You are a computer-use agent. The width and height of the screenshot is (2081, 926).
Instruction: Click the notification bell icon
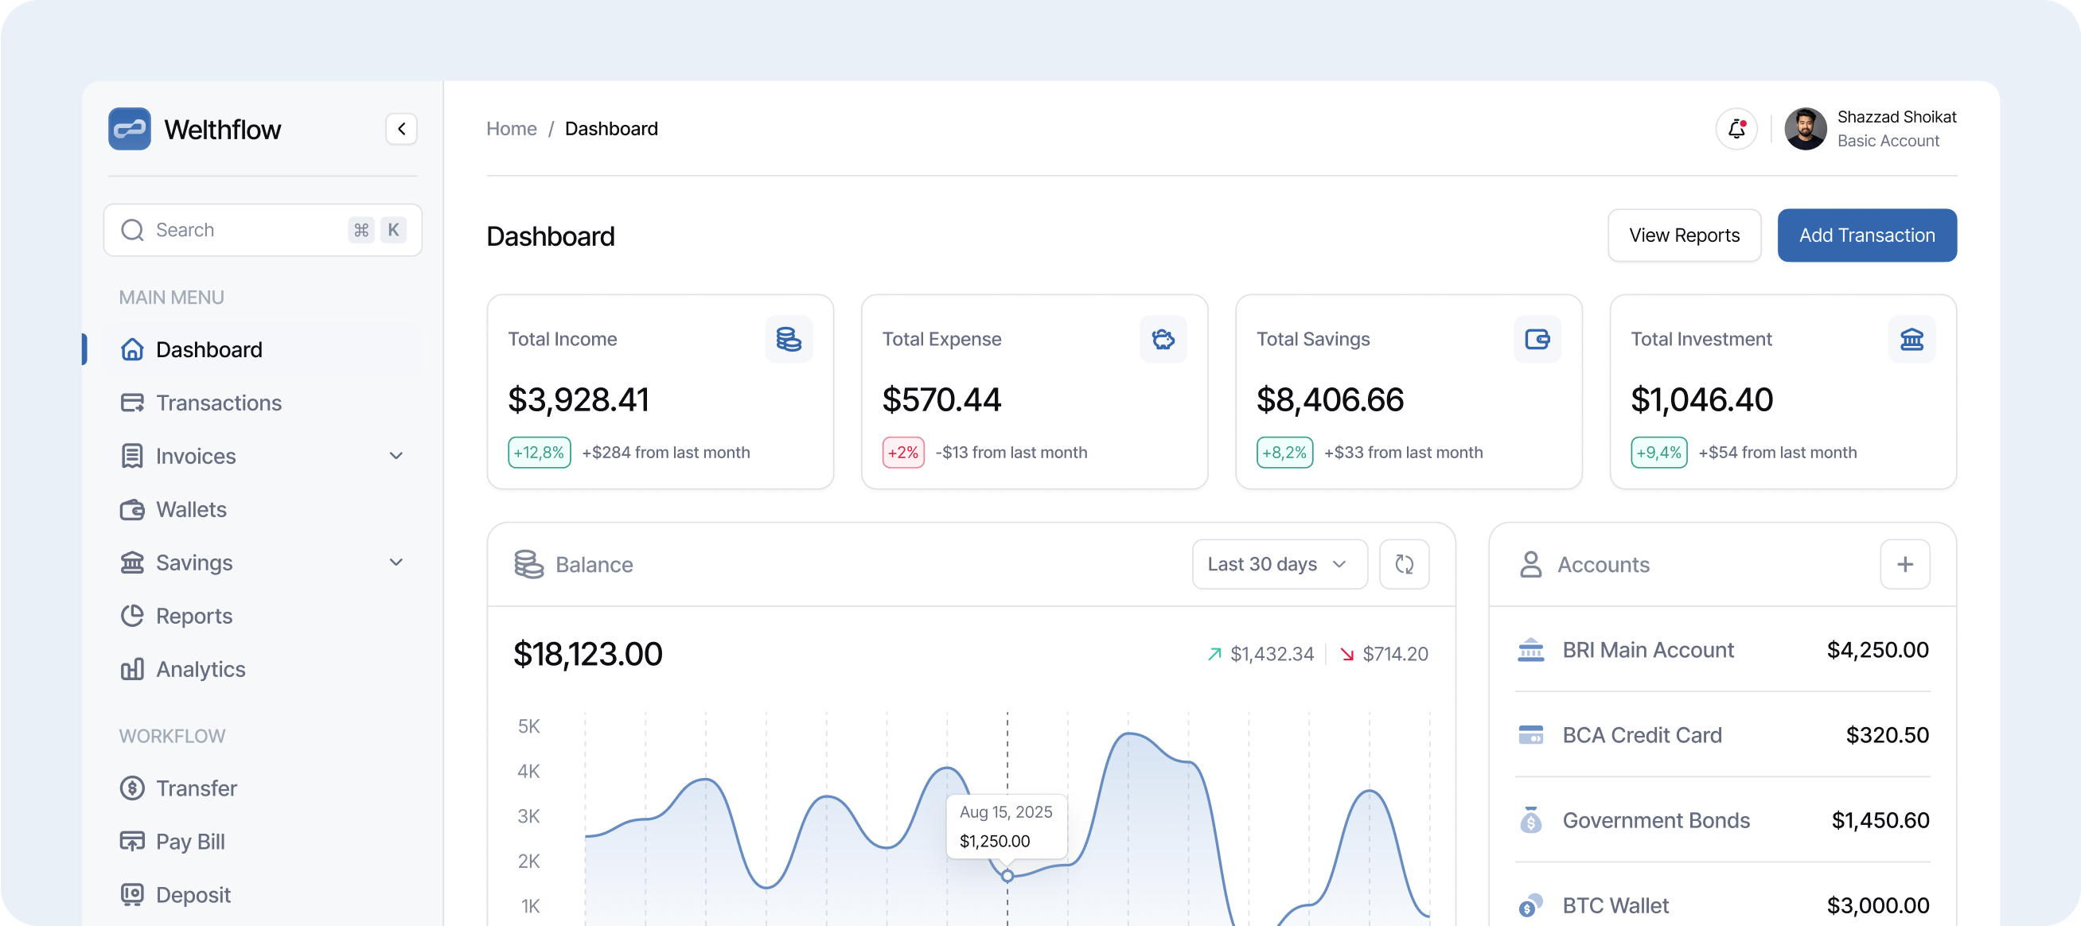click(1736, 129)
